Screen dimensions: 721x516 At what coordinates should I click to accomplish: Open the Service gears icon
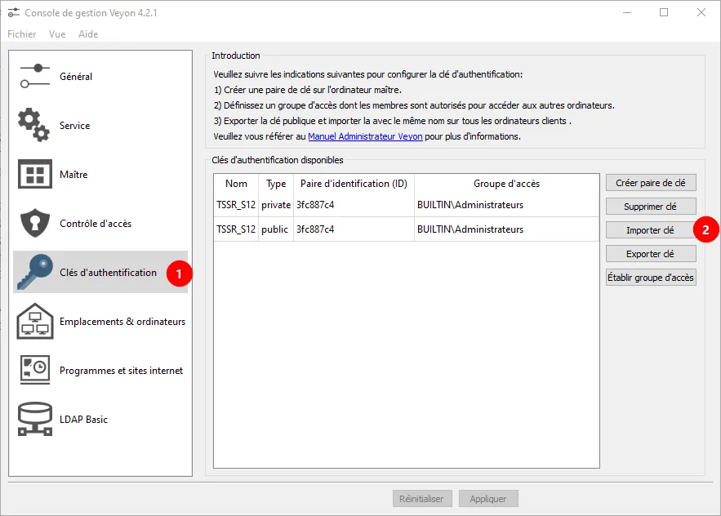tap(33, 125)
